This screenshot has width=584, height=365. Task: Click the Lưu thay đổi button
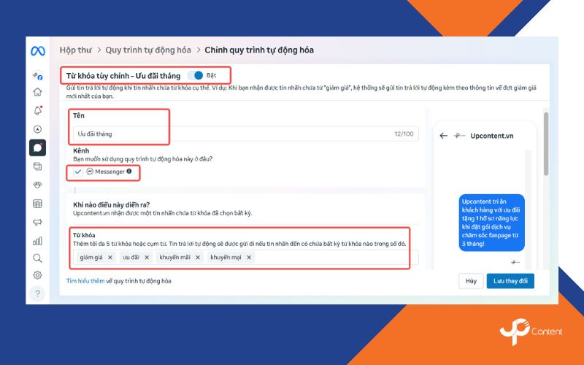pyautogui.click(x=510, y=281)
